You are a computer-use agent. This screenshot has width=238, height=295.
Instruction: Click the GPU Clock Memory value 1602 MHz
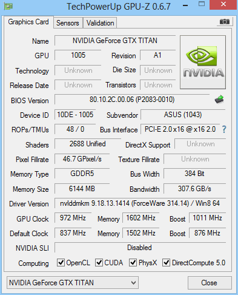[140, 218]
